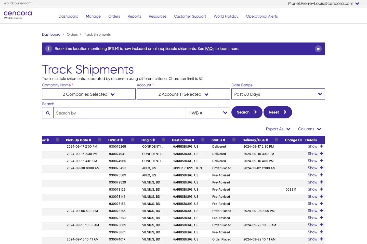
Task: Open the Origin column menu icon
Action: click(x=163, y=140)
